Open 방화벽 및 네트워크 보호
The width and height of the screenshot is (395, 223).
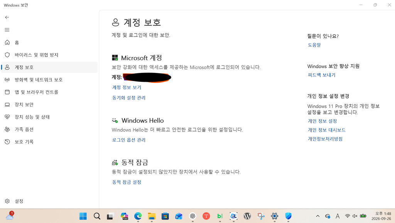point(49,79)
